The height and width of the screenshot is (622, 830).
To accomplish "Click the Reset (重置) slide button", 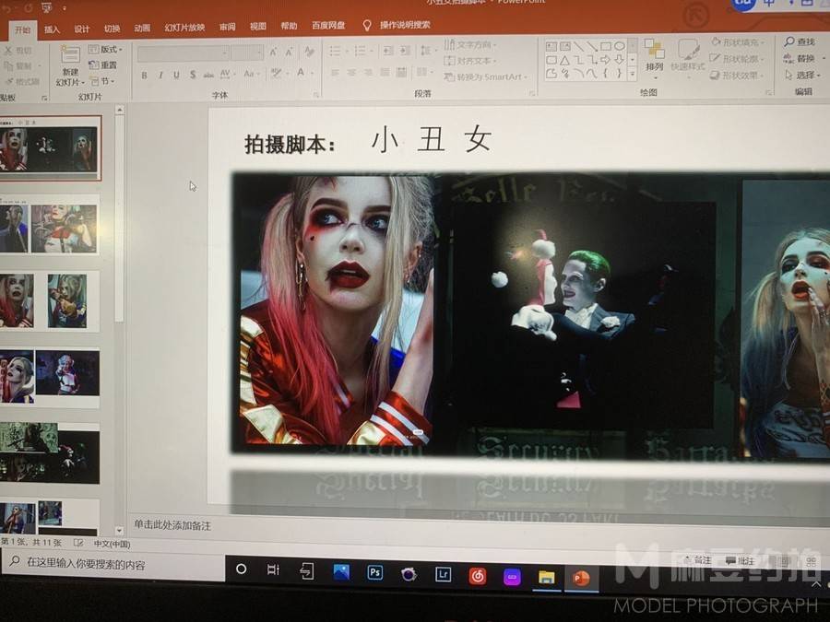I will coord(102,65).
